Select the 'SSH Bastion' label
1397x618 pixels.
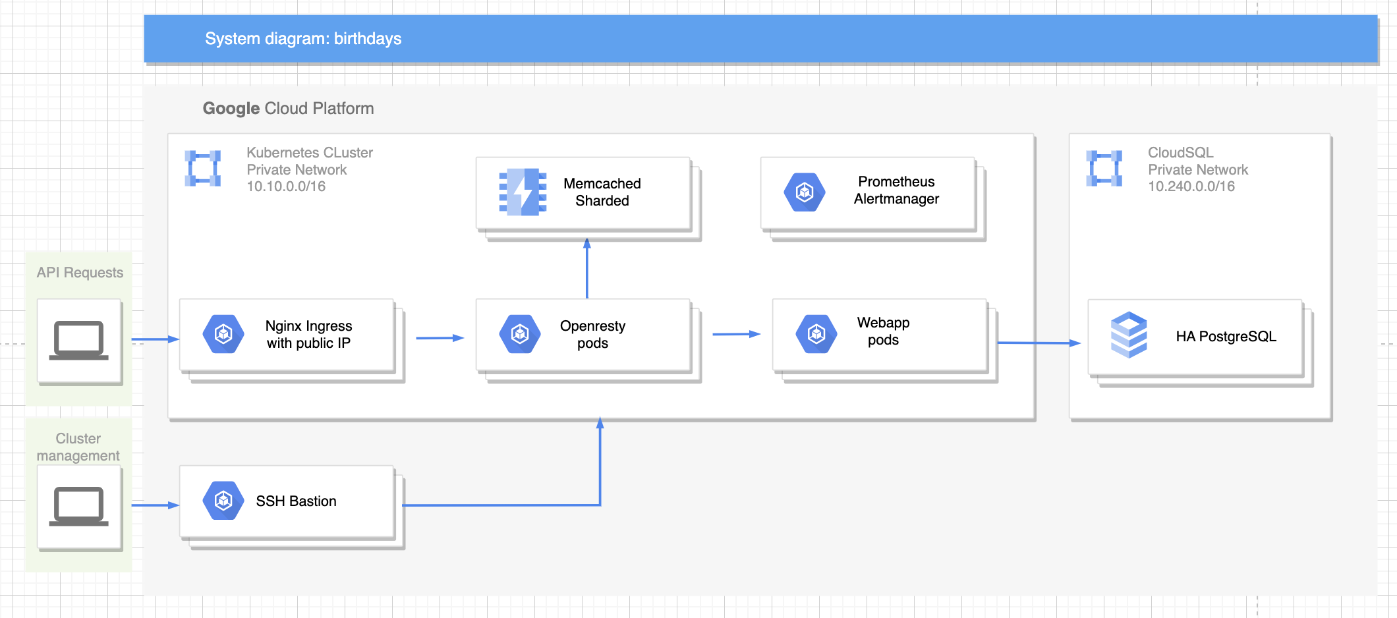296,501
